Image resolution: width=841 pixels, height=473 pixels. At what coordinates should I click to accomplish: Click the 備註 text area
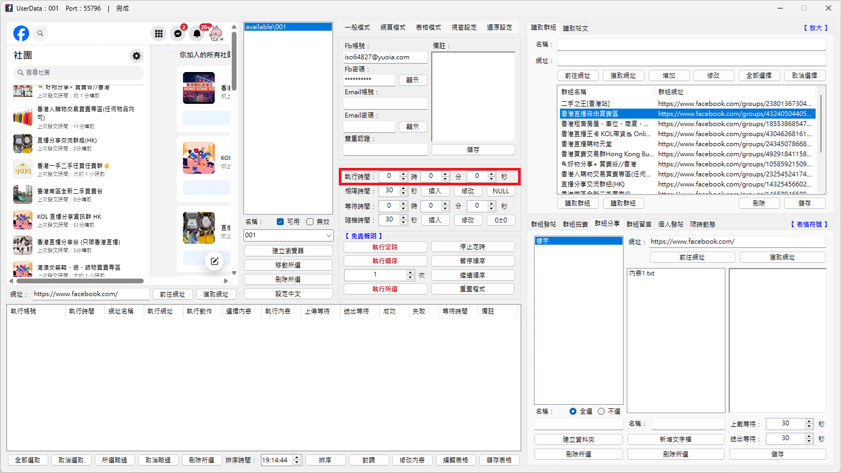pos(473,96)
